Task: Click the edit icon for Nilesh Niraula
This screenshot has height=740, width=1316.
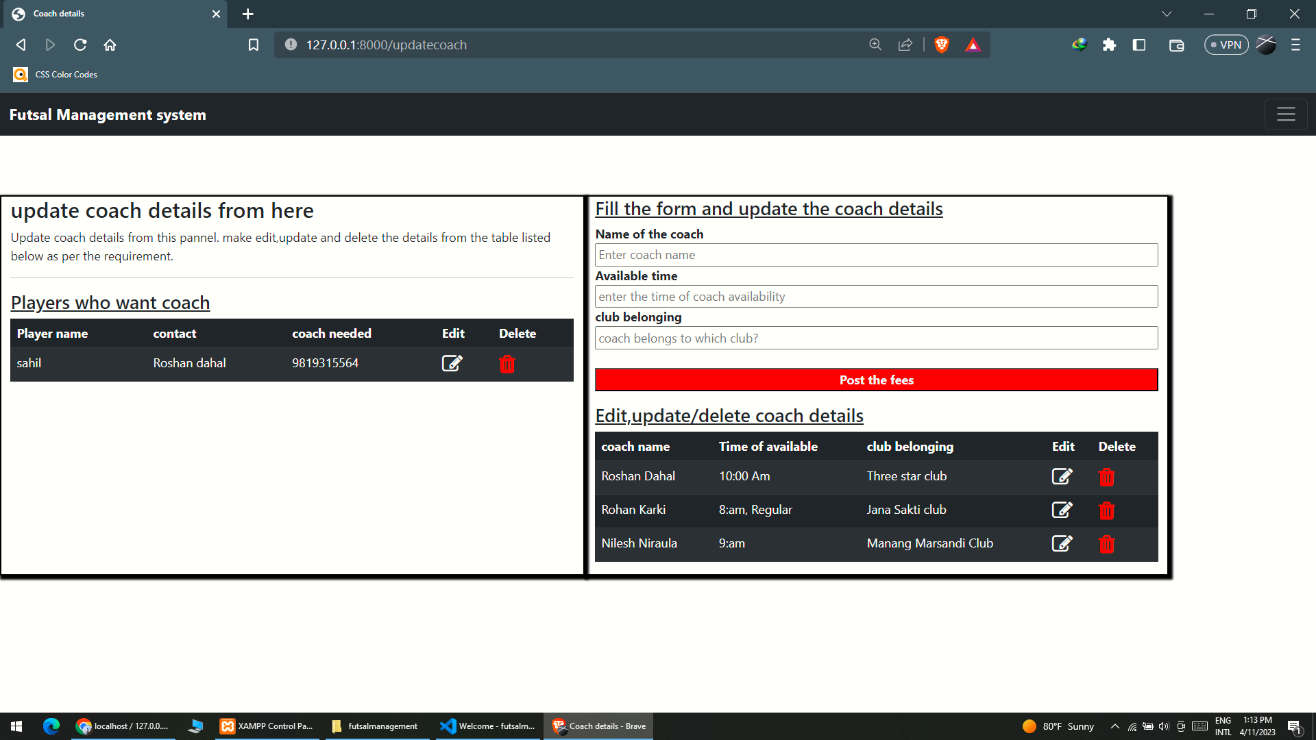Action: point(1062,543)
